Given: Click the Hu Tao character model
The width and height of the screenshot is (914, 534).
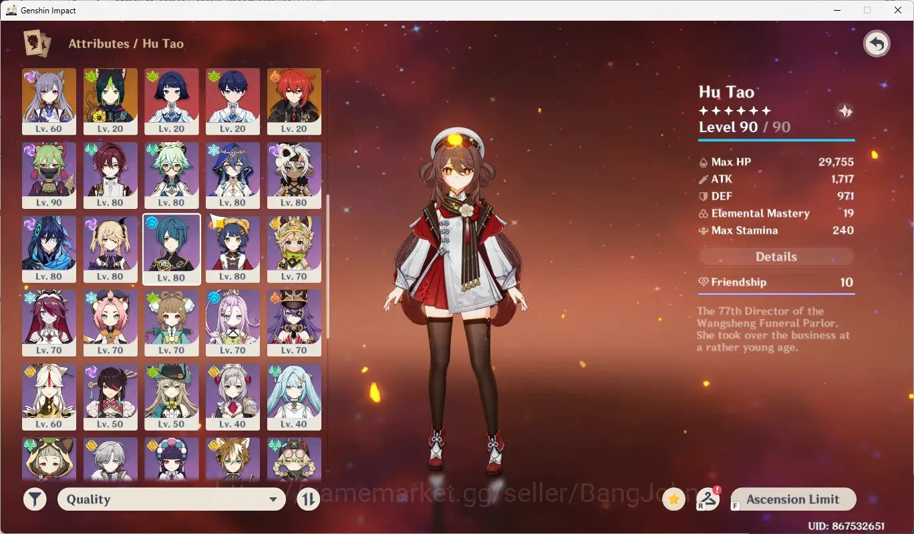Looking at the screenshot, I should click(x=456, y=300).
